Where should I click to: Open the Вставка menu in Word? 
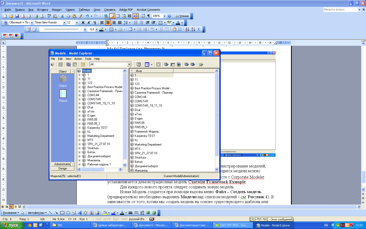click(x=42, y=10)
